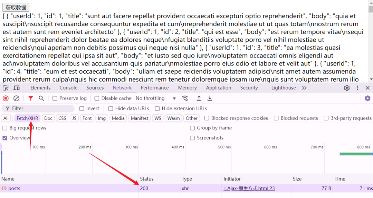Enable Preserve log checkbox
Image resolution: width=373 pixels, height=198 pixels.
tap(55, 98)
